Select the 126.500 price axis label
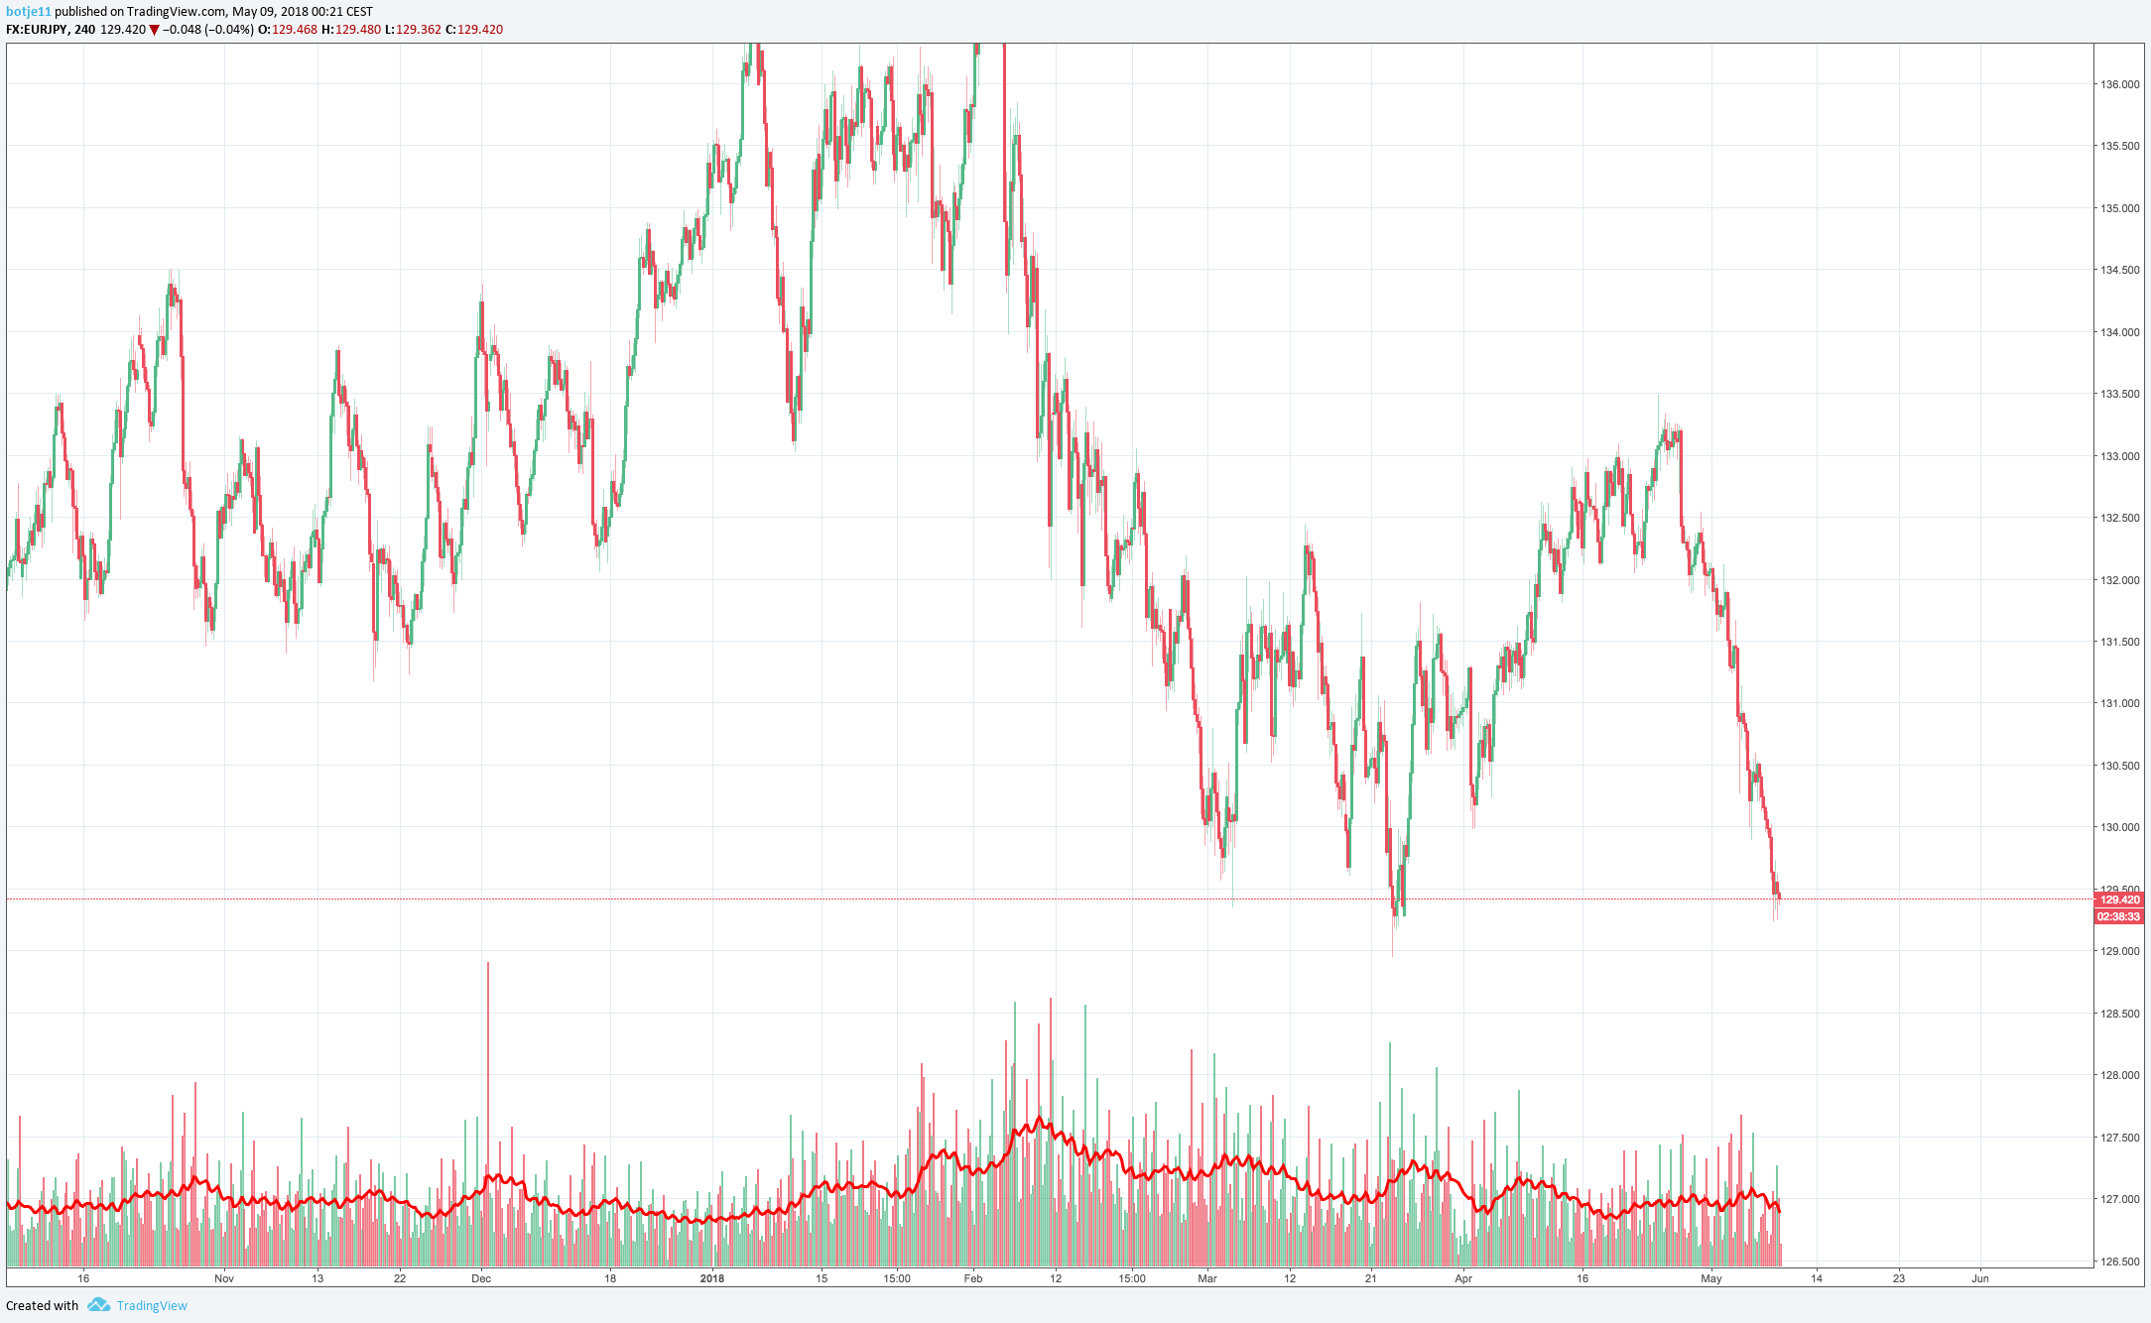 click(2119, 1262)
